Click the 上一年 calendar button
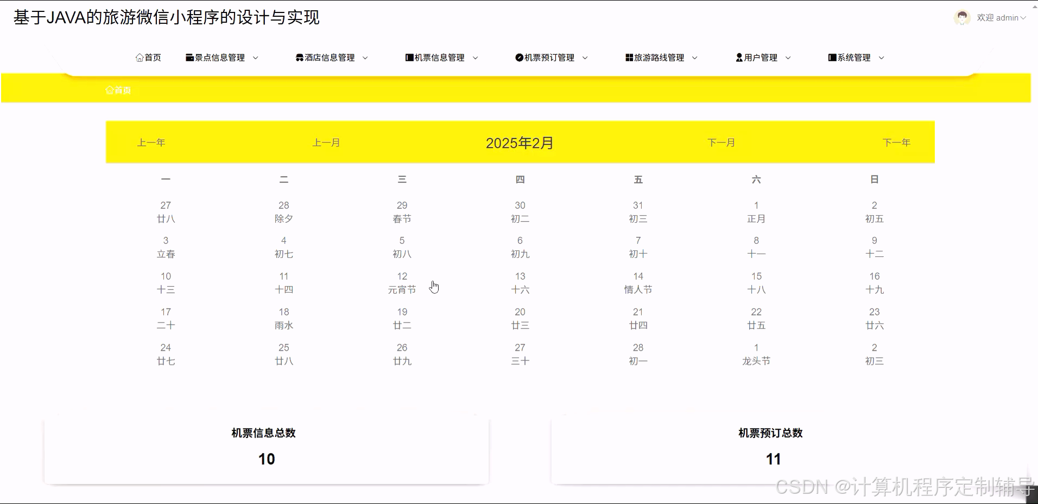 point(151,142)
